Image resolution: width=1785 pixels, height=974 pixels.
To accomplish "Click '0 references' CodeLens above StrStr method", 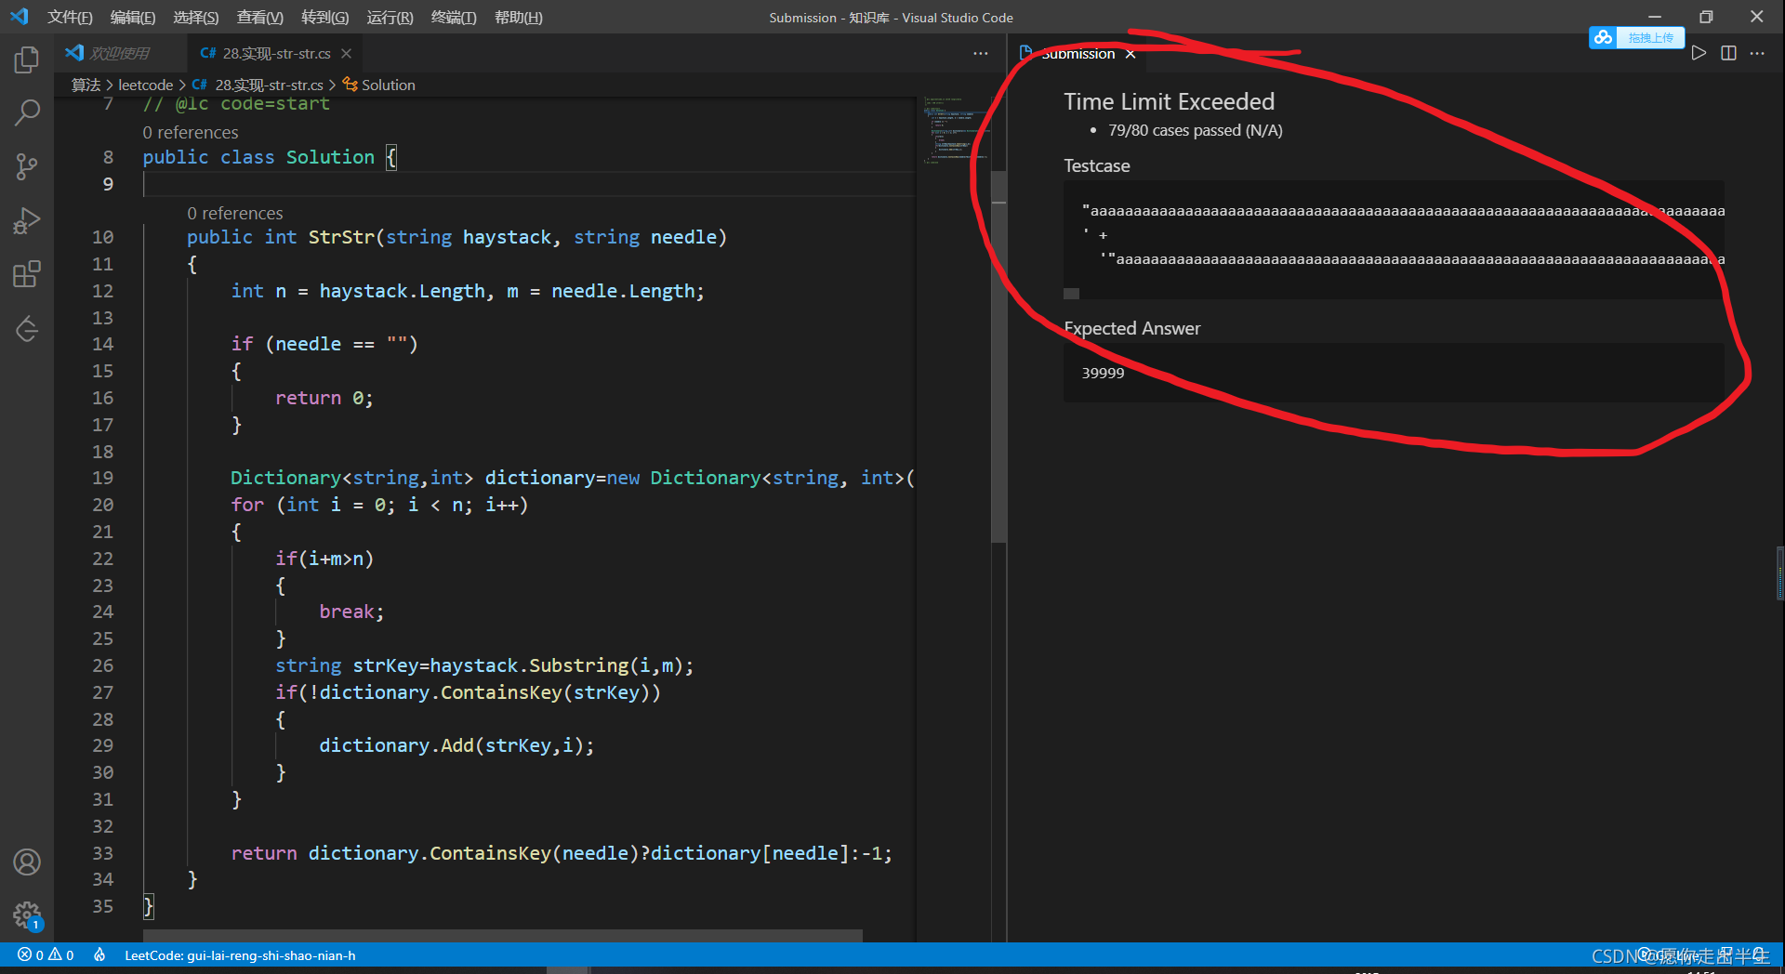I will pos(235,213).
